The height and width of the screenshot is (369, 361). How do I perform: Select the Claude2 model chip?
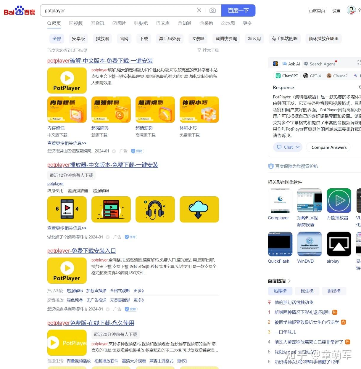337,76
